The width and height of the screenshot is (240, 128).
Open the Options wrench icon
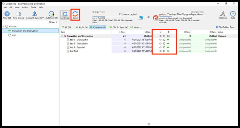coord(223,14)
